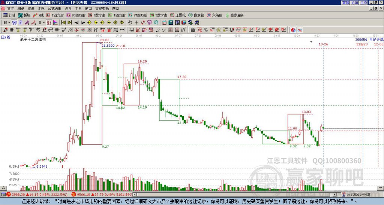Open the 行情 quotes view
The height and width of the screenshot is (205, 384).
point(9,15)
